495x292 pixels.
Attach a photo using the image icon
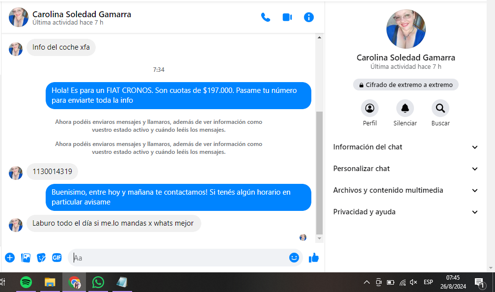26,258
